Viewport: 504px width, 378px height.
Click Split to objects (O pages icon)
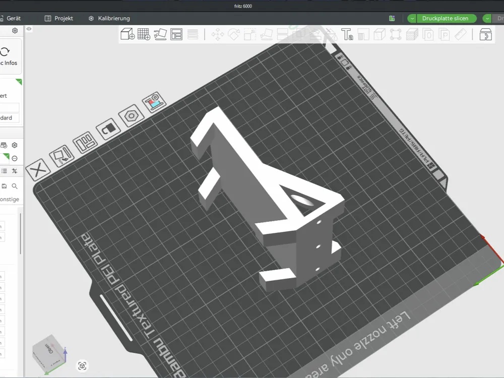(428, 34)
